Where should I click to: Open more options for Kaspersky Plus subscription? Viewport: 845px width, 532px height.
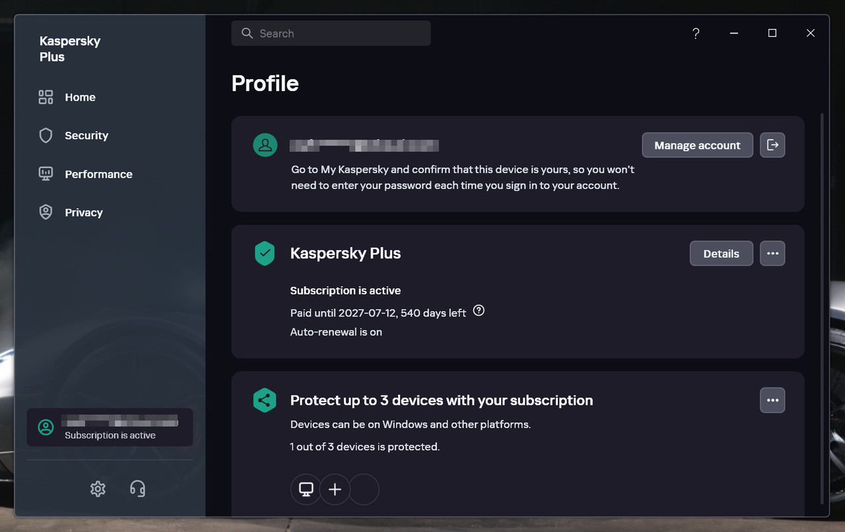772,254
